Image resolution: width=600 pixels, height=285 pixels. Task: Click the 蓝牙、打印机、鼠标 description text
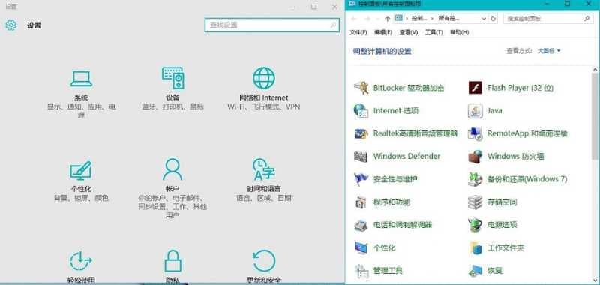tap(172, 106)
